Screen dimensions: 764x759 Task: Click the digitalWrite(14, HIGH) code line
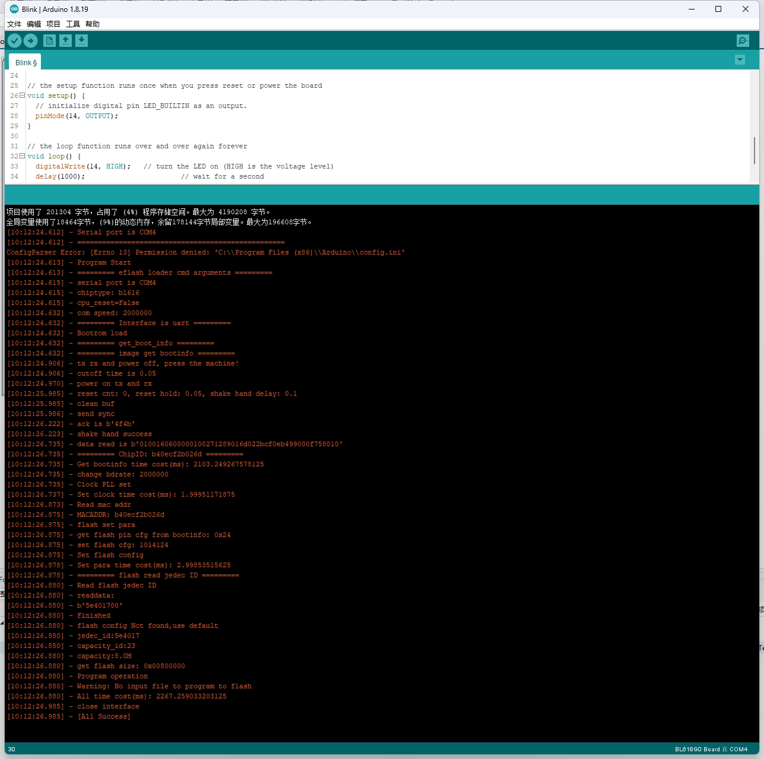[x=184, y=166]
